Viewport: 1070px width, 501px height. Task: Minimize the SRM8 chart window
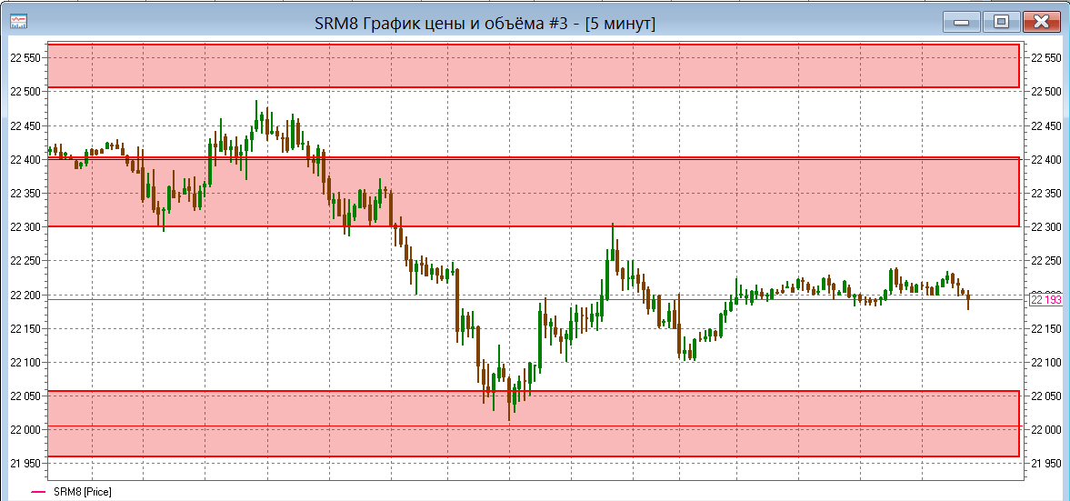pos(962,22)
